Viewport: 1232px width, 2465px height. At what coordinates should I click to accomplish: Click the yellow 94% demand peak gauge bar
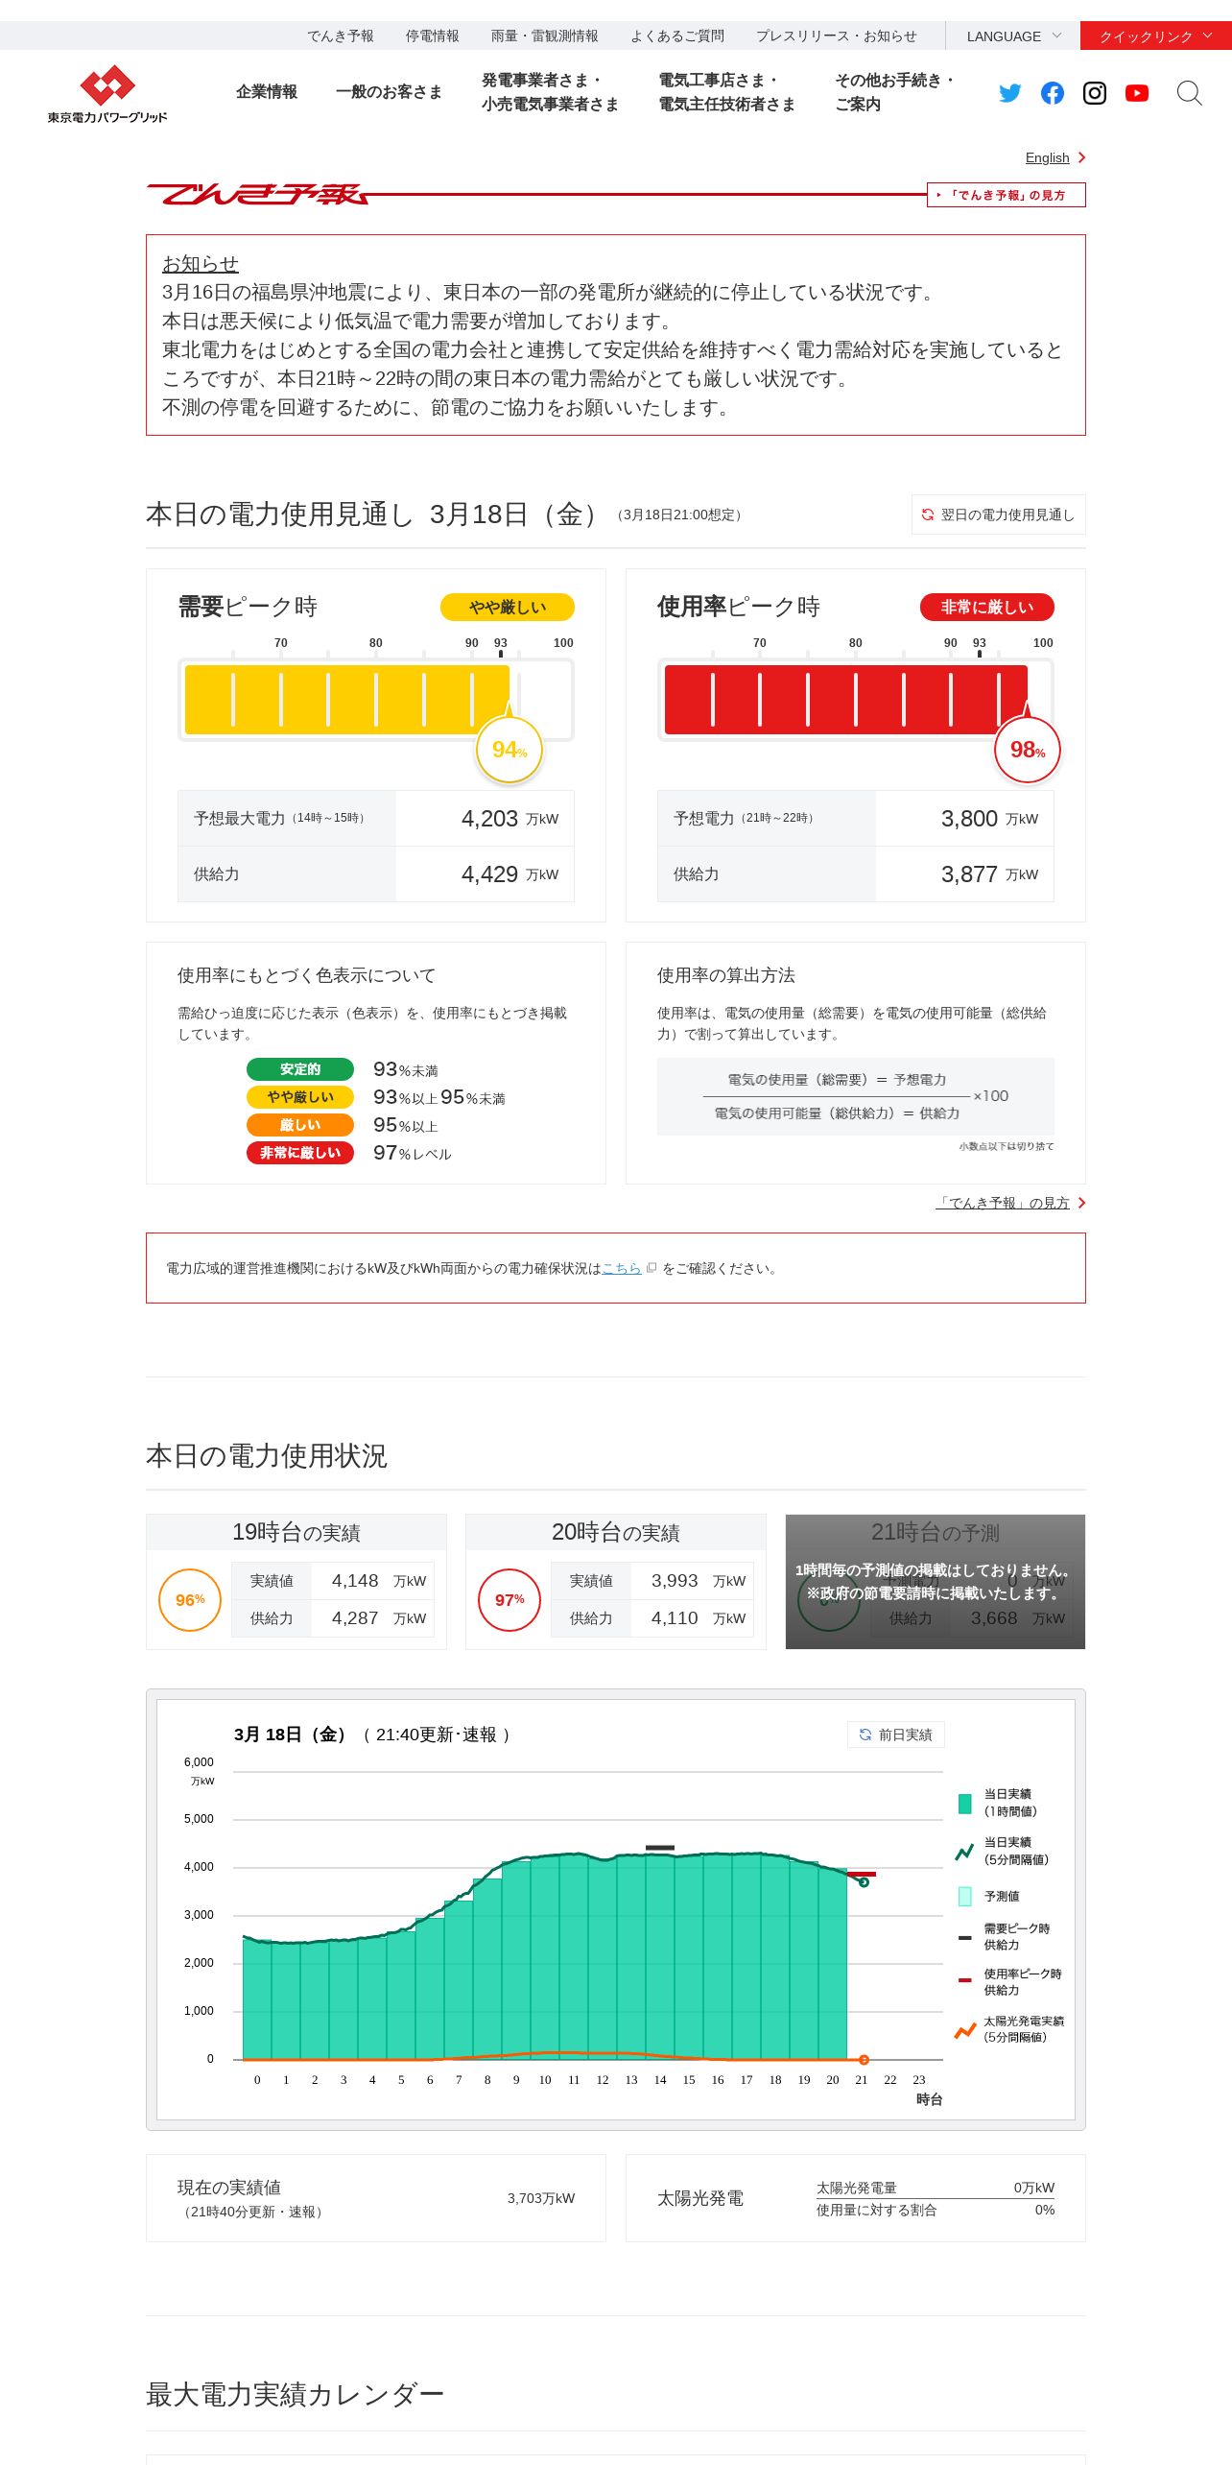pyautogui.click(x=347, y=700)
